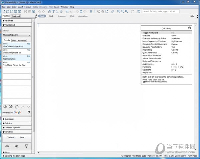200x159 pixels.
Task: Open MapleCloud help question mark
Action: [29, 112]
